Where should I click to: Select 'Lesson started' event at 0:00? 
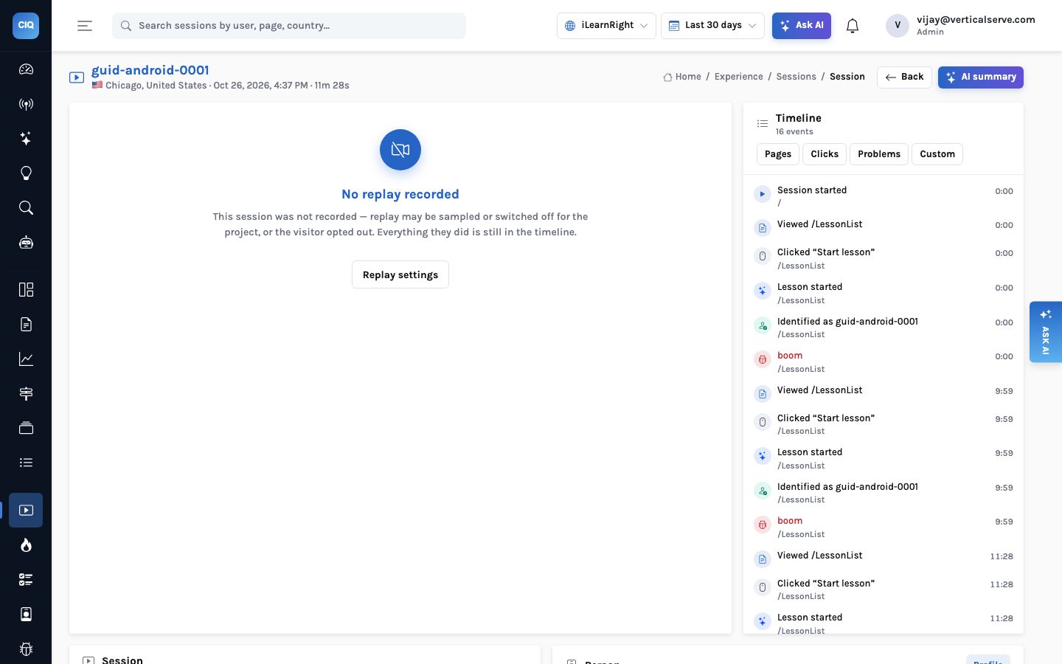(884, 293)
